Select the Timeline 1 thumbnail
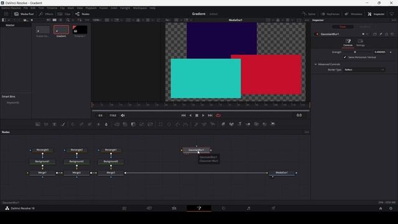The width and height of the screenshot is (398, 224). click(x=80, y=30)
